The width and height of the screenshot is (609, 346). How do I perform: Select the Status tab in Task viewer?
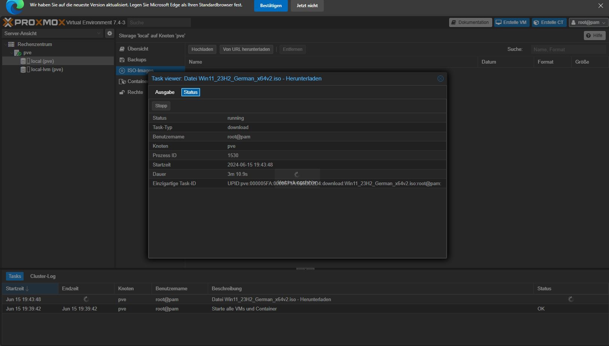191,92
